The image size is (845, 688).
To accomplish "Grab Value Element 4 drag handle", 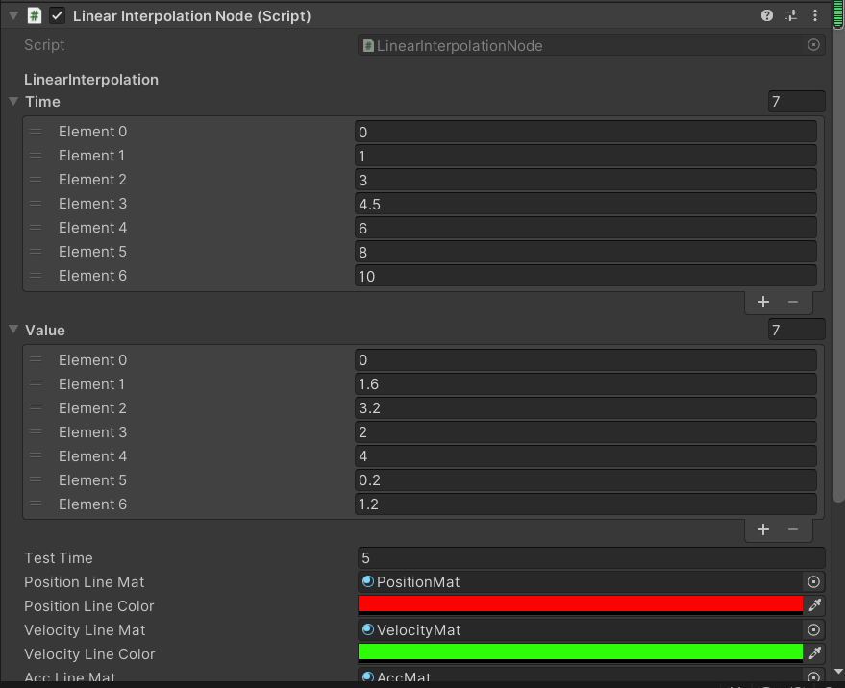I will pyautogui.click(x=36, y=455).
